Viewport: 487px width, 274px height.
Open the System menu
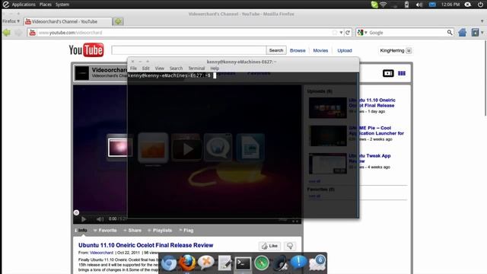(62, 5)
